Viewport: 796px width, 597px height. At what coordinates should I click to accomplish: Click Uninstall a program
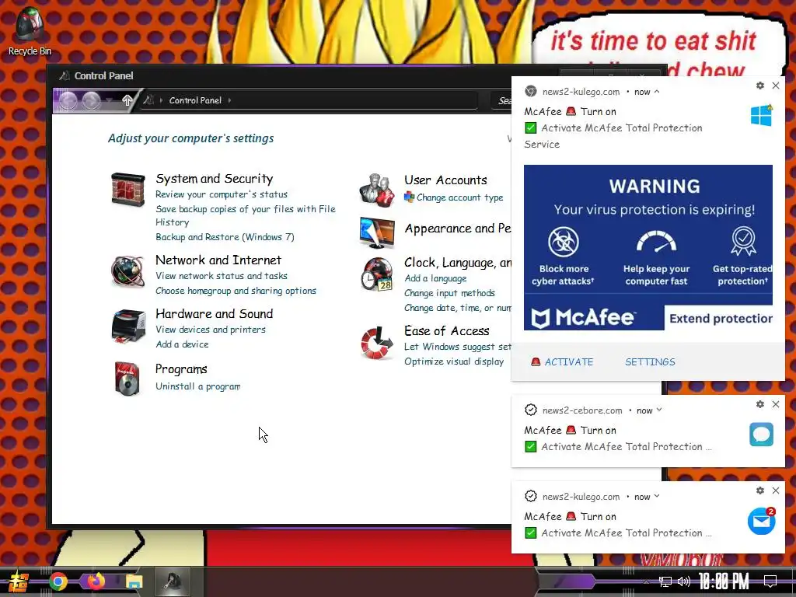tap(198, 386)
